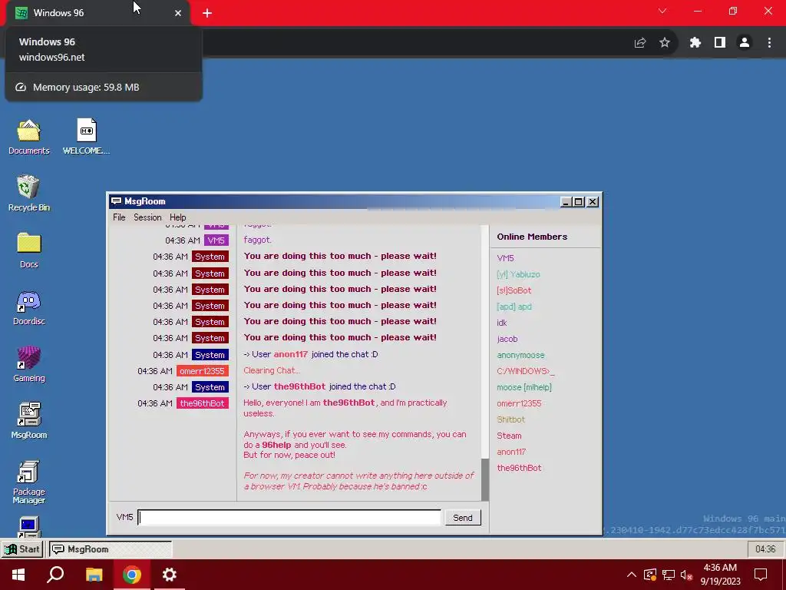
Task: Select VM5 in Online Members
Action: tap(505, 258)
